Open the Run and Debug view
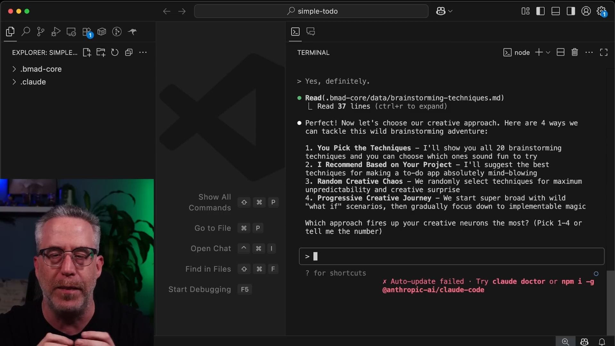Image resolution: width=615 pixels, height=346 pixels. click(56, 32)
